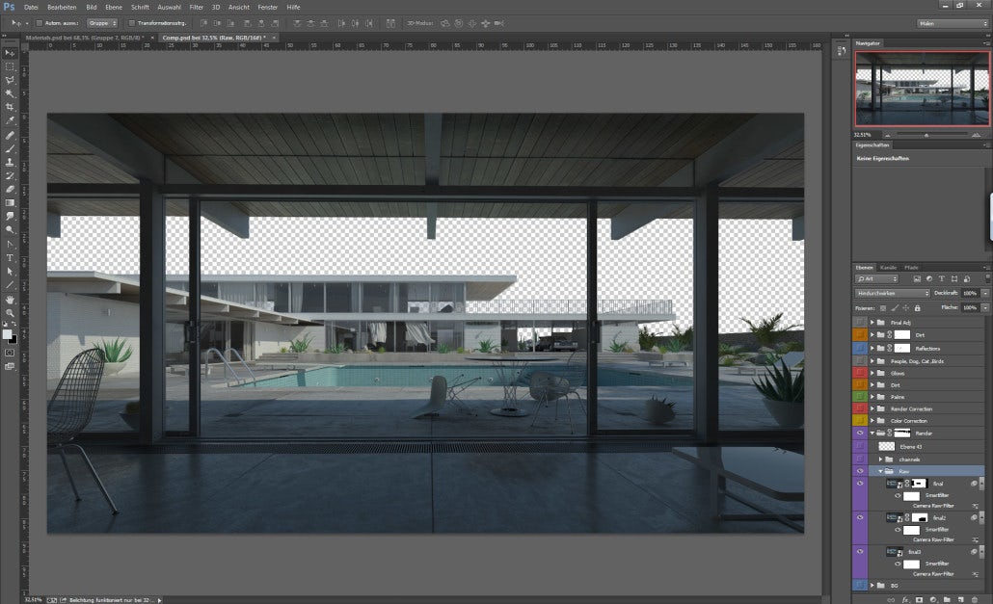Select the Crop tool
The image size is (993, 604).
click(x=10, y=107)
